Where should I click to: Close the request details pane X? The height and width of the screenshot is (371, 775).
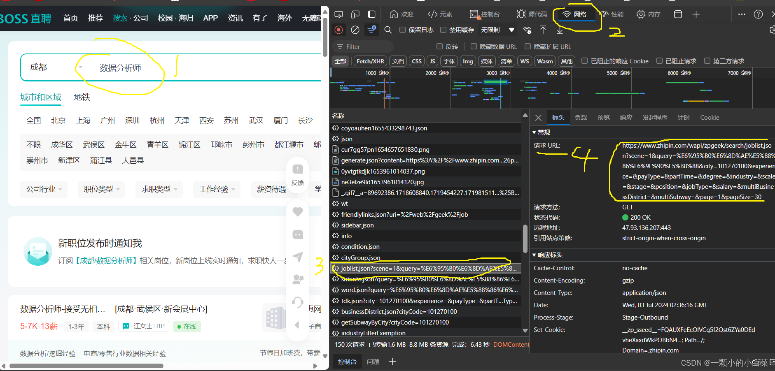tap(538, 118)
